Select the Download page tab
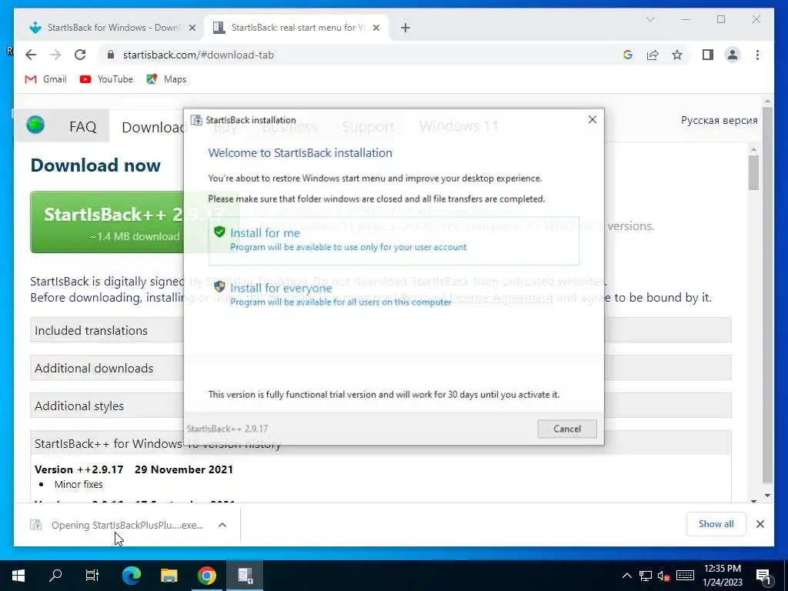The width and height of the screenshot is (788, 591). 153,127
